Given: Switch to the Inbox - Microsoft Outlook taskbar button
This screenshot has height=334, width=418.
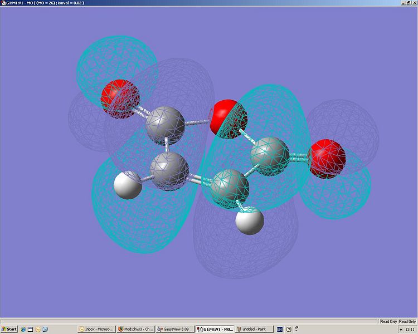Looking at the screenshot, I should coord(97,329).
